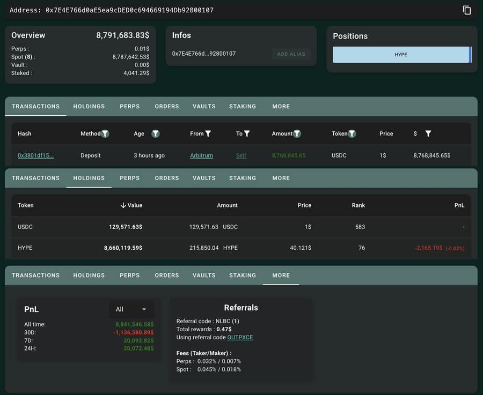Click the HYPE segment in the Positions bar

point(400,55)
